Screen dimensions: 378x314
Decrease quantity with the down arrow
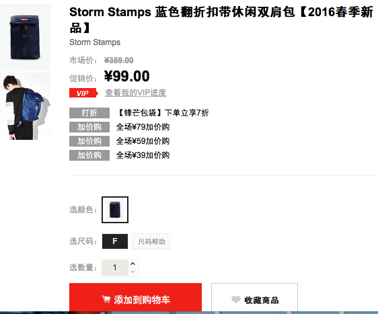[133, 272]
